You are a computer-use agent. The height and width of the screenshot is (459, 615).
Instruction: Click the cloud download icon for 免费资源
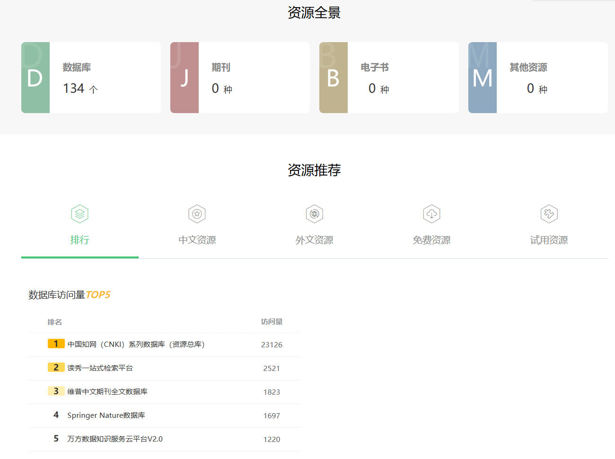click(x=431, y=214)
